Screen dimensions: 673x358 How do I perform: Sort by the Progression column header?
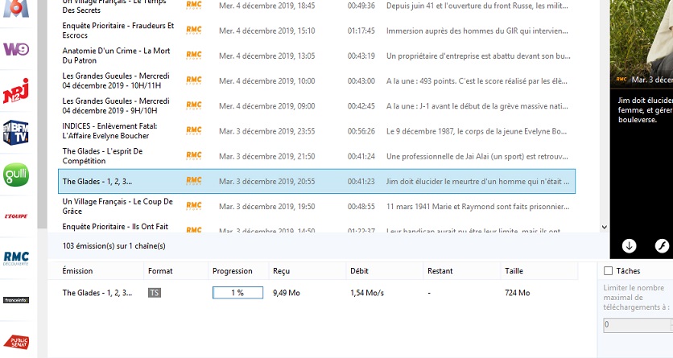pos(237,271)
